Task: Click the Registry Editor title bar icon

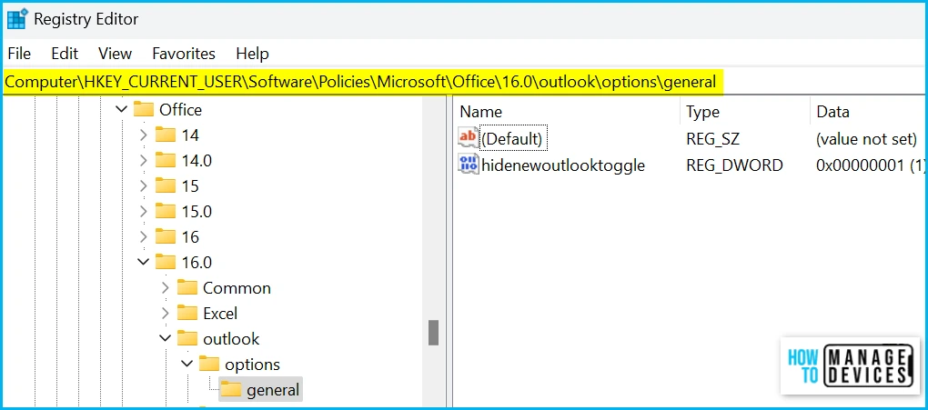Action: [16, 19]
